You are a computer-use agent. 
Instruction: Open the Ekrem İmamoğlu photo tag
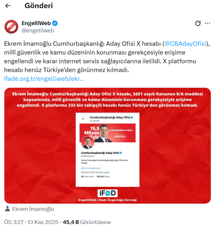(33, 209)
